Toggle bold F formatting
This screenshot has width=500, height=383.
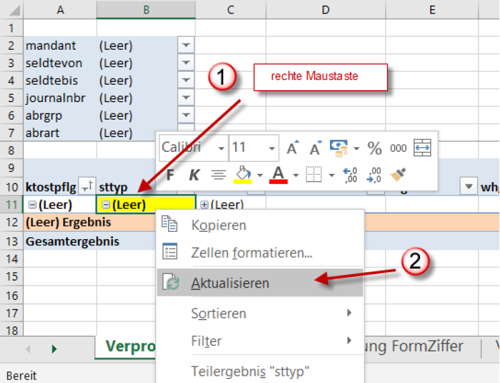pyautogui.click(x=170, y=175)
